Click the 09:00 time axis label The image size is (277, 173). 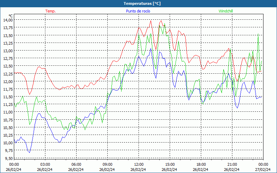(x=107, y=165)
